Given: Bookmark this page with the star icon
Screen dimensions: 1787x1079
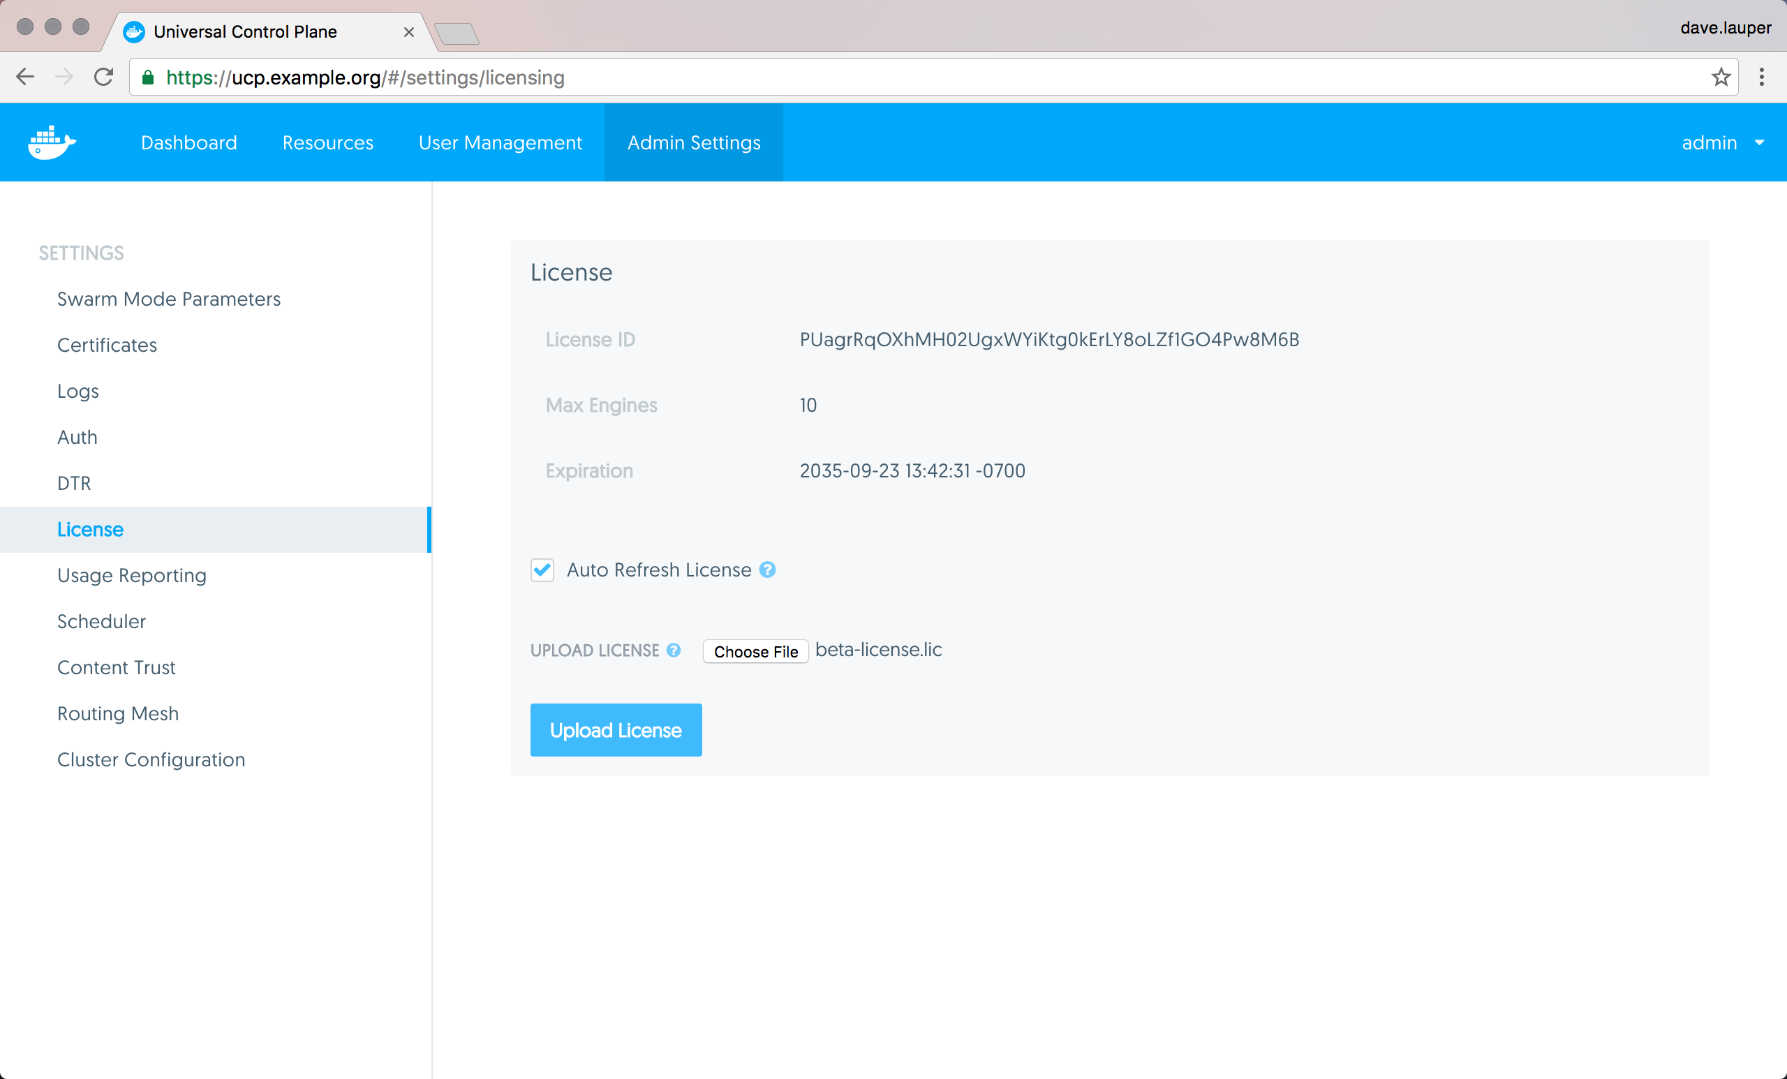Looking at the screenshot, I should click(x=1720, y=77).
